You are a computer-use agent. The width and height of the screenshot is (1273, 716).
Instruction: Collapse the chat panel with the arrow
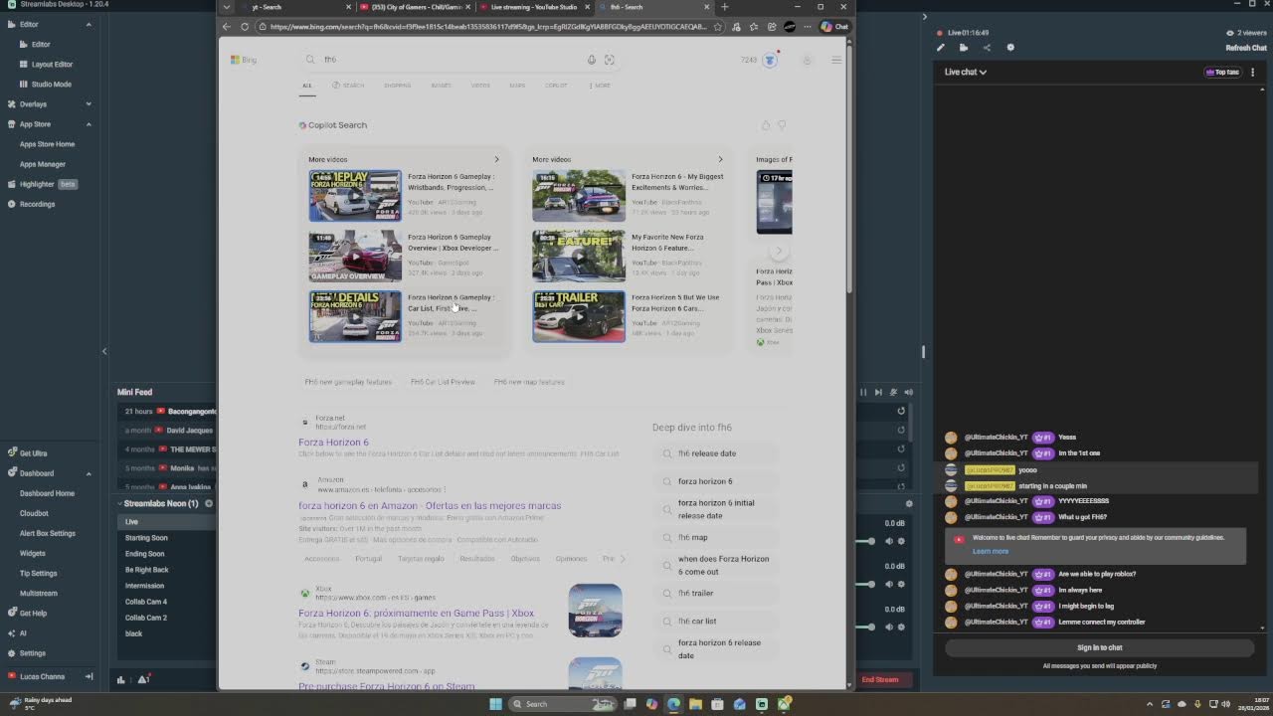pos(925,17)
